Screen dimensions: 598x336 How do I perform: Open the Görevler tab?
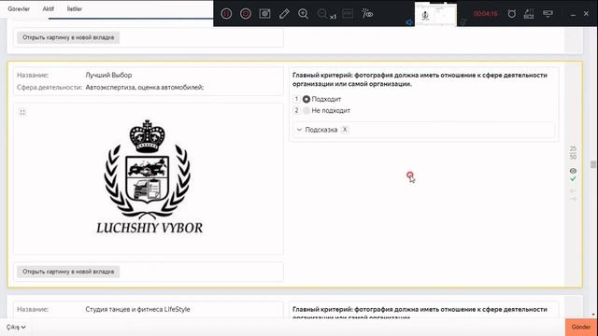19,8
